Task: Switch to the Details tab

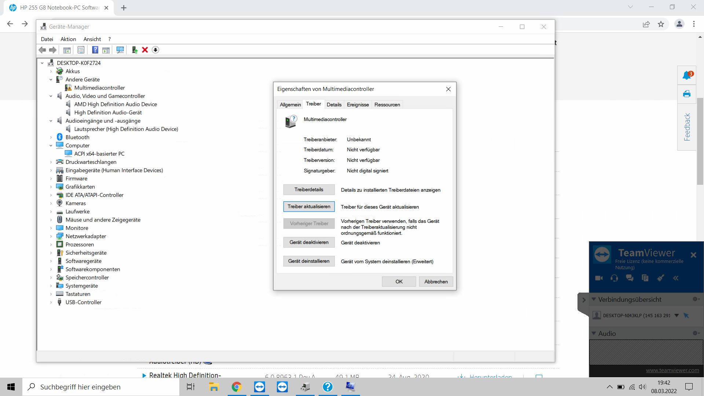Action: 334,105
